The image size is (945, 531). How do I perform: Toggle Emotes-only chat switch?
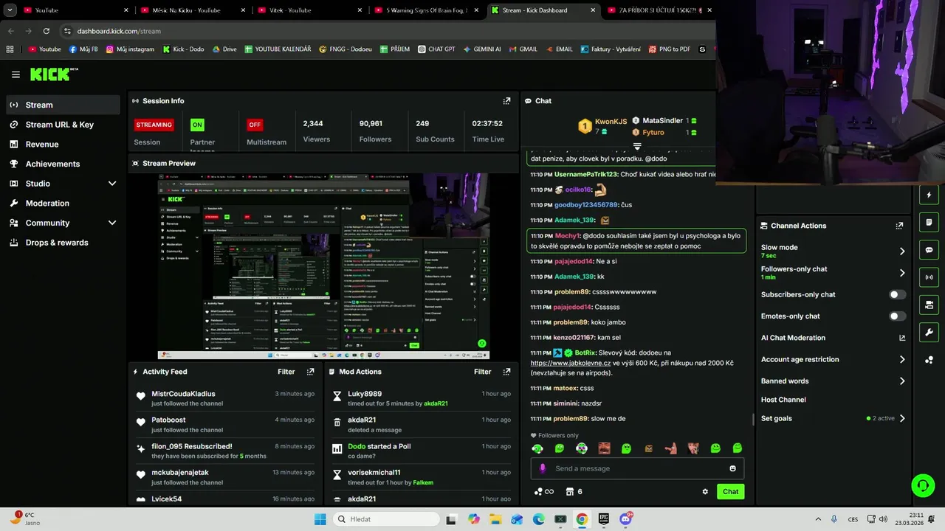[x=897, y=316]
